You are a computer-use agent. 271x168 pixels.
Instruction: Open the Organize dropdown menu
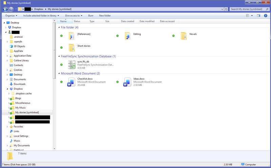[11, 16]
